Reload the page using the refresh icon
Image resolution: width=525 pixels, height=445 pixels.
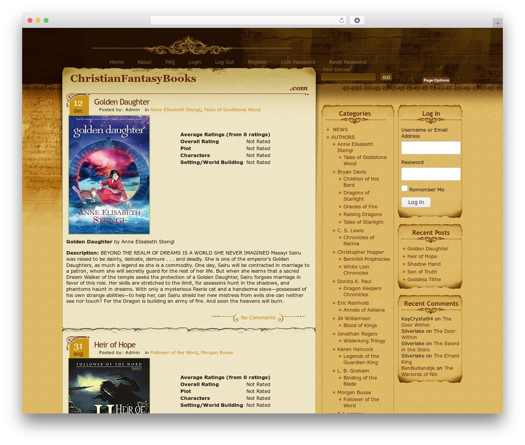[x=341, y=21]
